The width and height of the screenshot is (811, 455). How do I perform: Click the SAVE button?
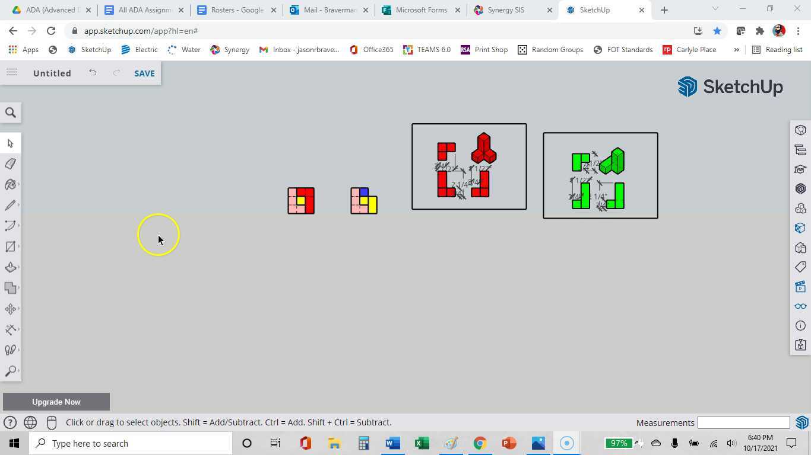coord(144,73)
